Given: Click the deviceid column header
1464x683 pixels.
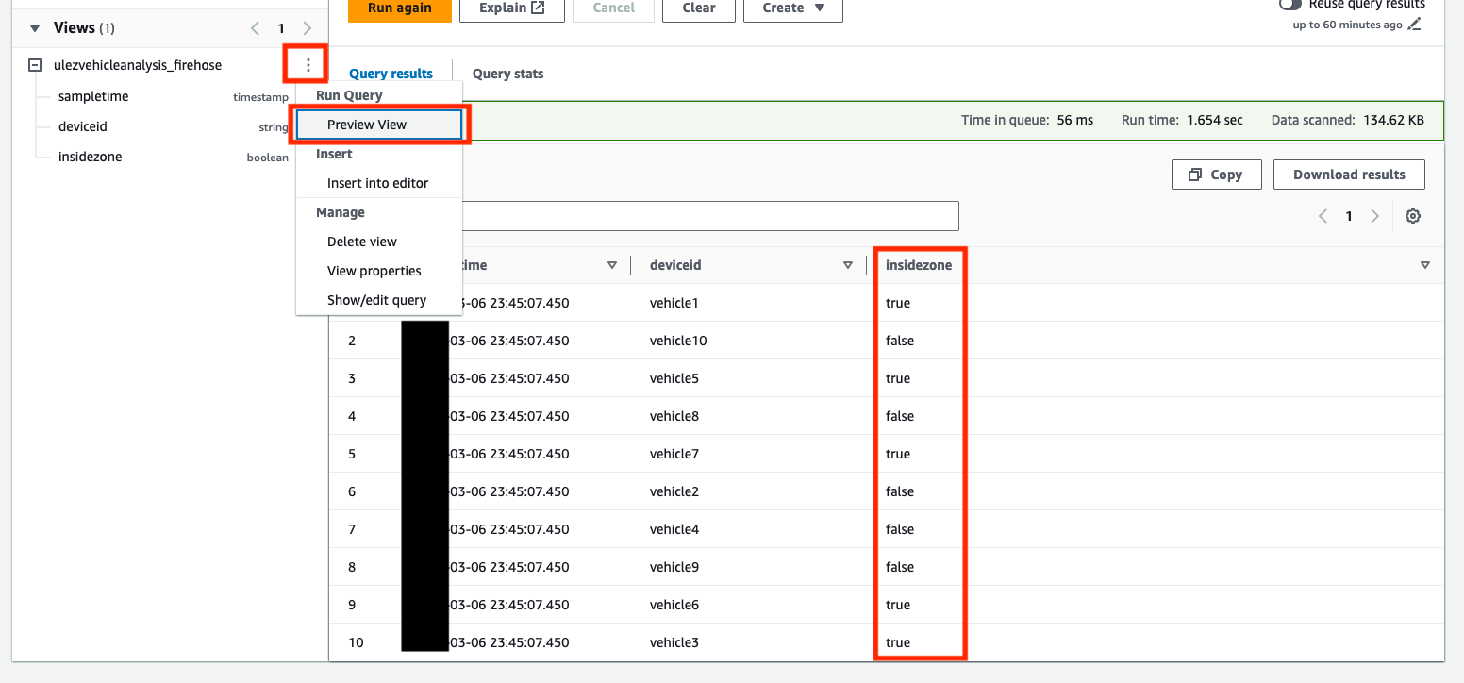Looking at the screenshot, I should pyautogui.click(x=675, y=265).
